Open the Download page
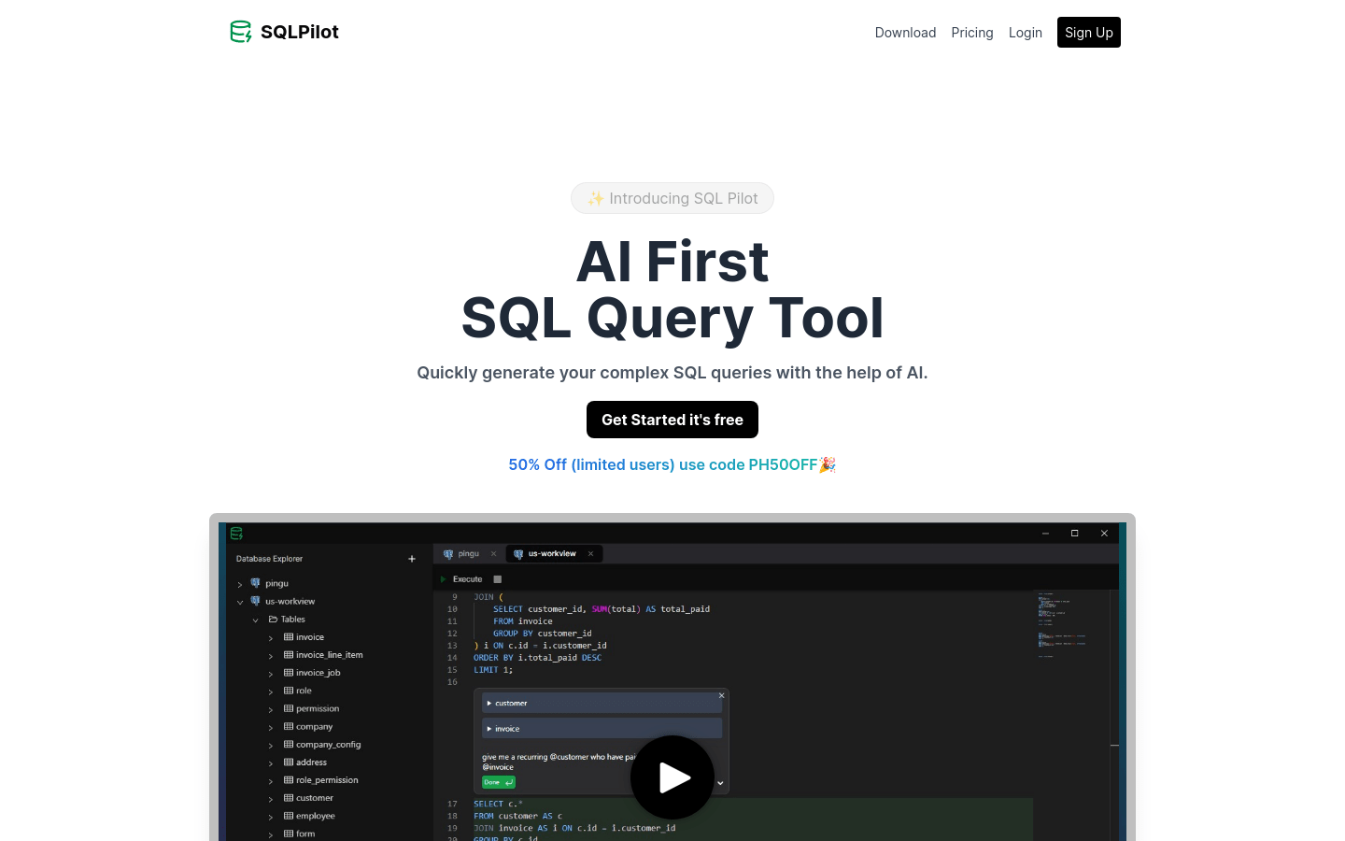 [x=905, y=33]
